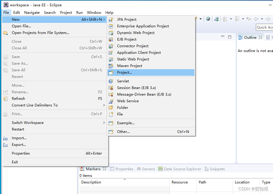Open Previous Annotation dropdown arrow
The height and width of the screenshot is (194, 273).
[243, 19]
